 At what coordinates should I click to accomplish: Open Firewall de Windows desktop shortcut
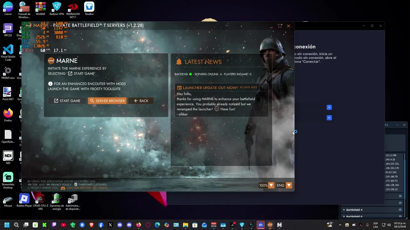pos(24,10)
